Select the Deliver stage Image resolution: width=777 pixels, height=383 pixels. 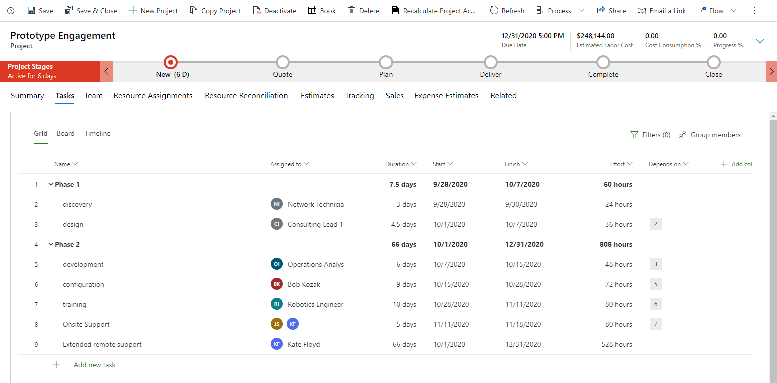[491, 62]
